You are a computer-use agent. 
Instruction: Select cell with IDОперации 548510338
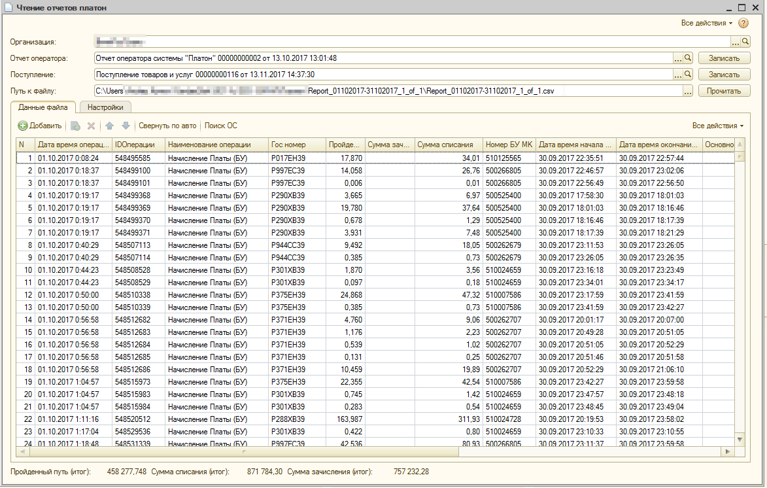(x=139, y=295)
